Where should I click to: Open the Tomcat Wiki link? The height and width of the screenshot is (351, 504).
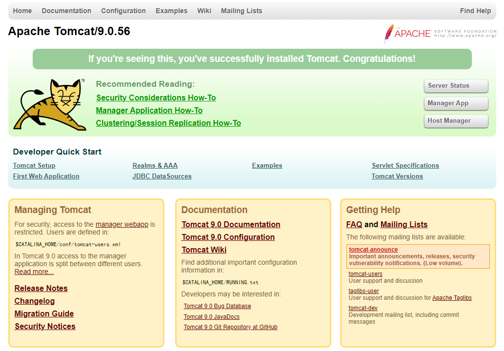point(204,250)
